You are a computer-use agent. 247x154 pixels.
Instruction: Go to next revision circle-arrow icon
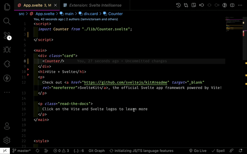217,5
